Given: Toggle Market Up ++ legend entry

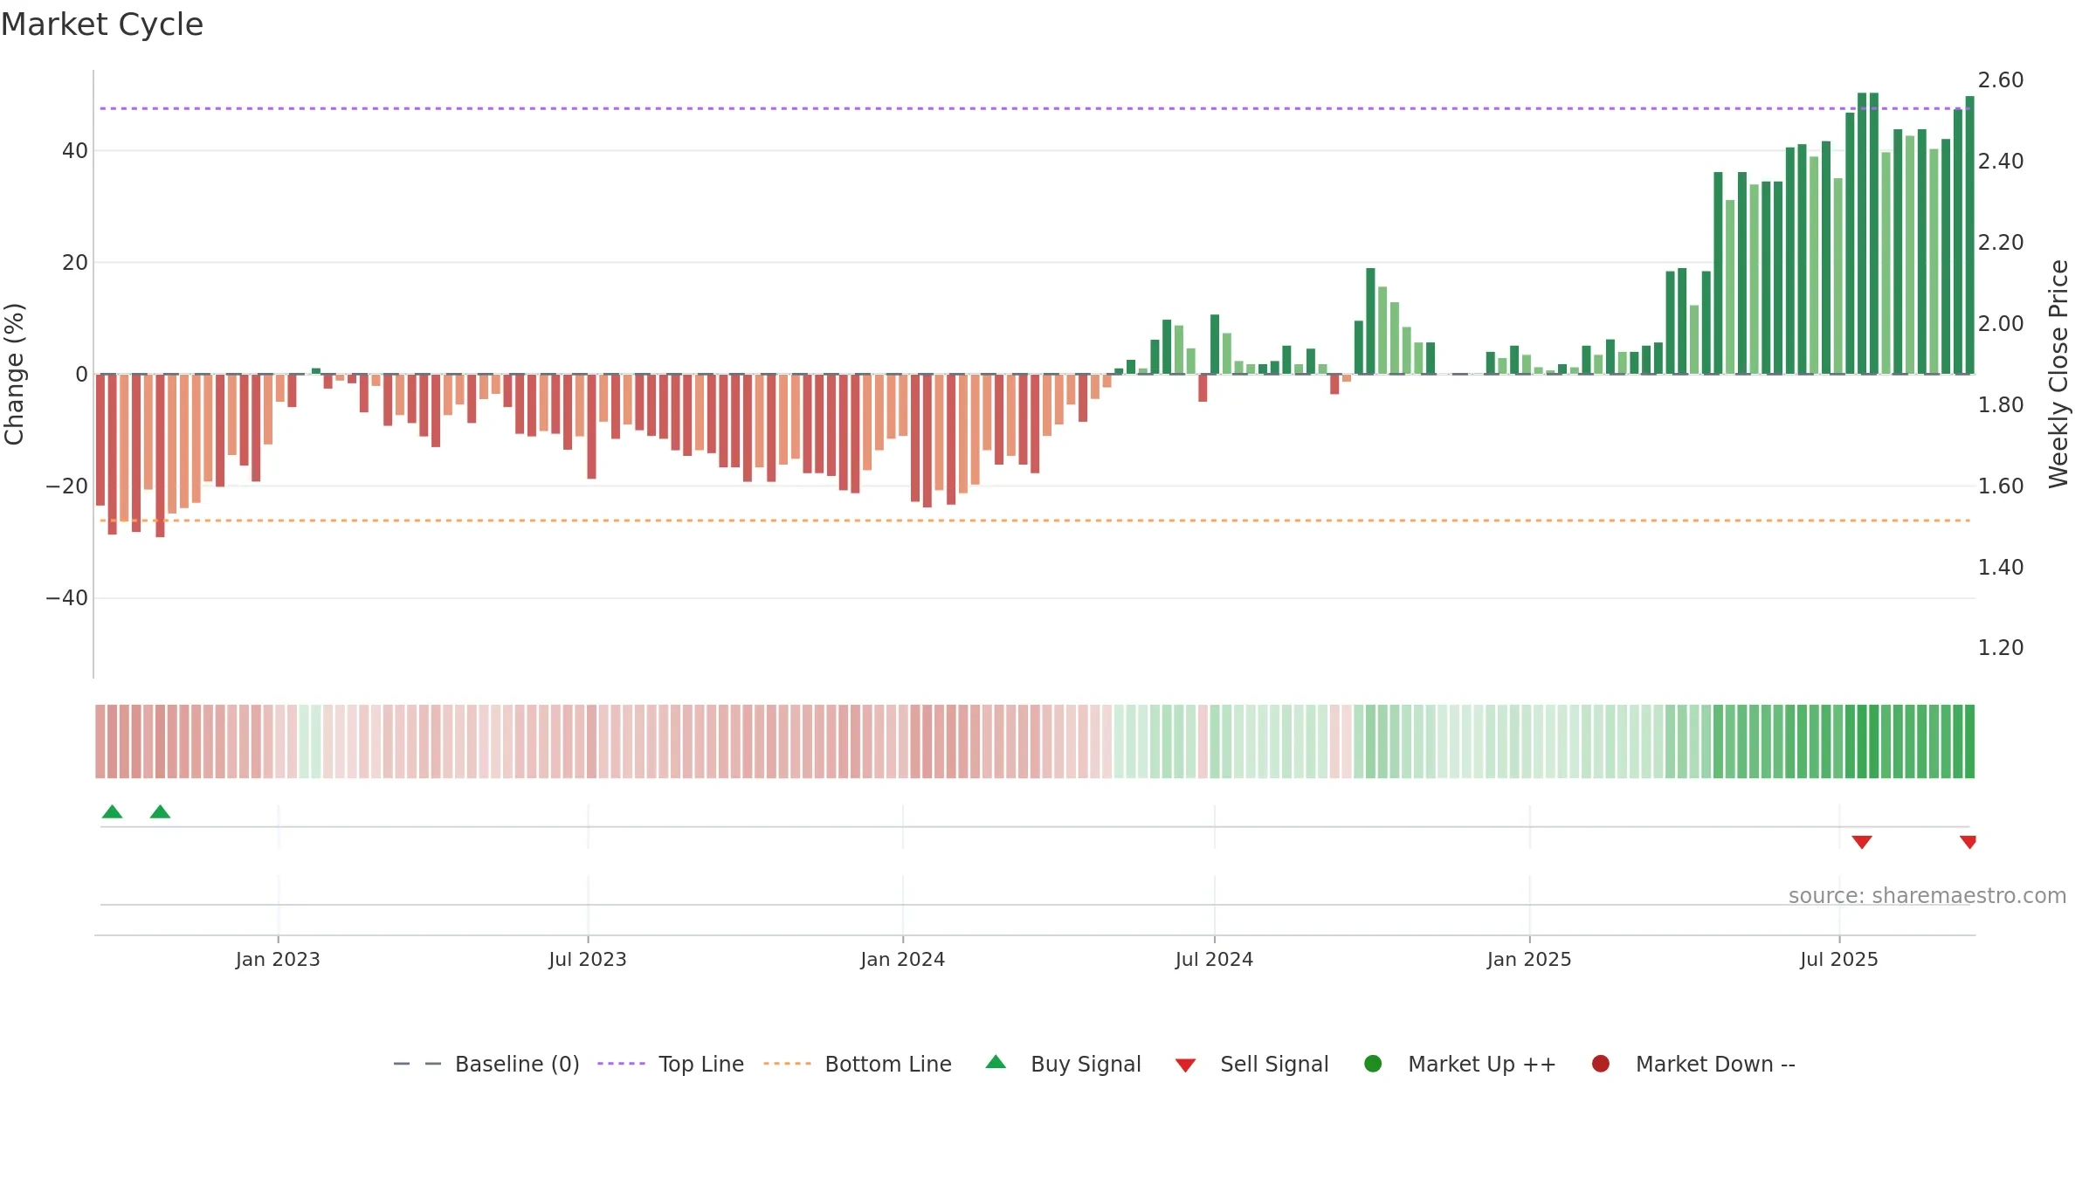Looking at the screenshot, I should coord(1459,1064).
